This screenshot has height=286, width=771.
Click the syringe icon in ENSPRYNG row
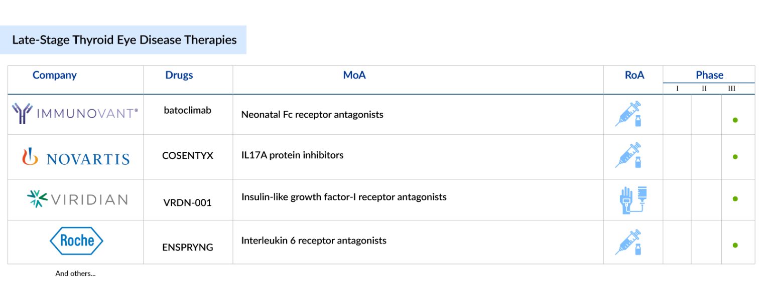(628, 242)
